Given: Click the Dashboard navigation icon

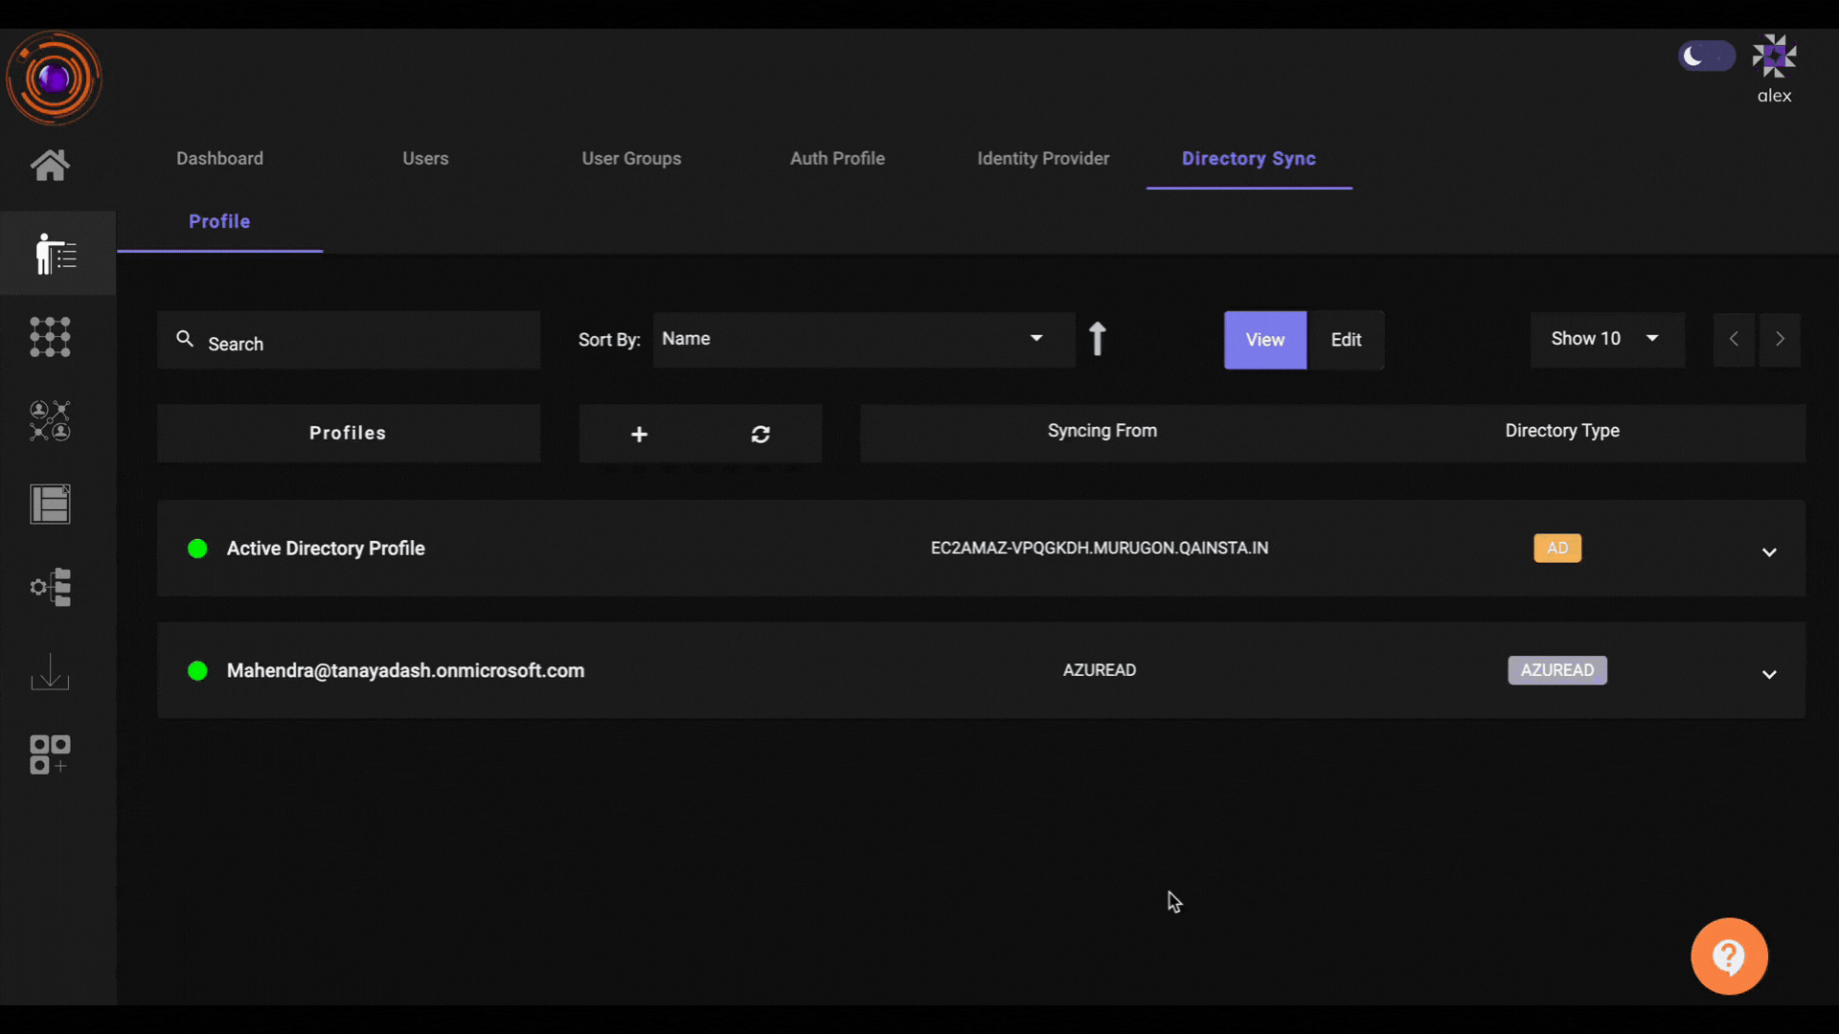Looking at the screenshot, I should click(51, 166).
